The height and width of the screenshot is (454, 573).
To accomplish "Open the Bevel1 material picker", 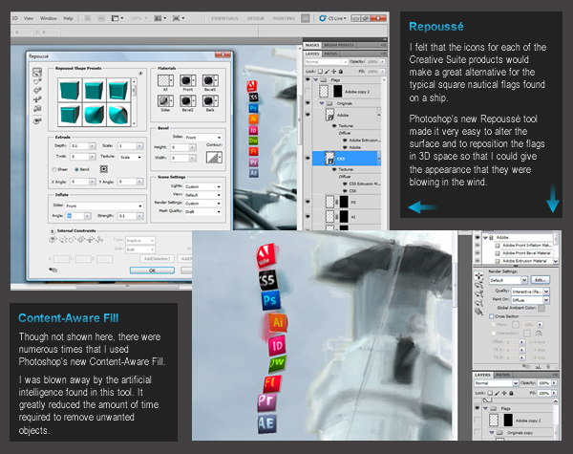I will point(210,80).
